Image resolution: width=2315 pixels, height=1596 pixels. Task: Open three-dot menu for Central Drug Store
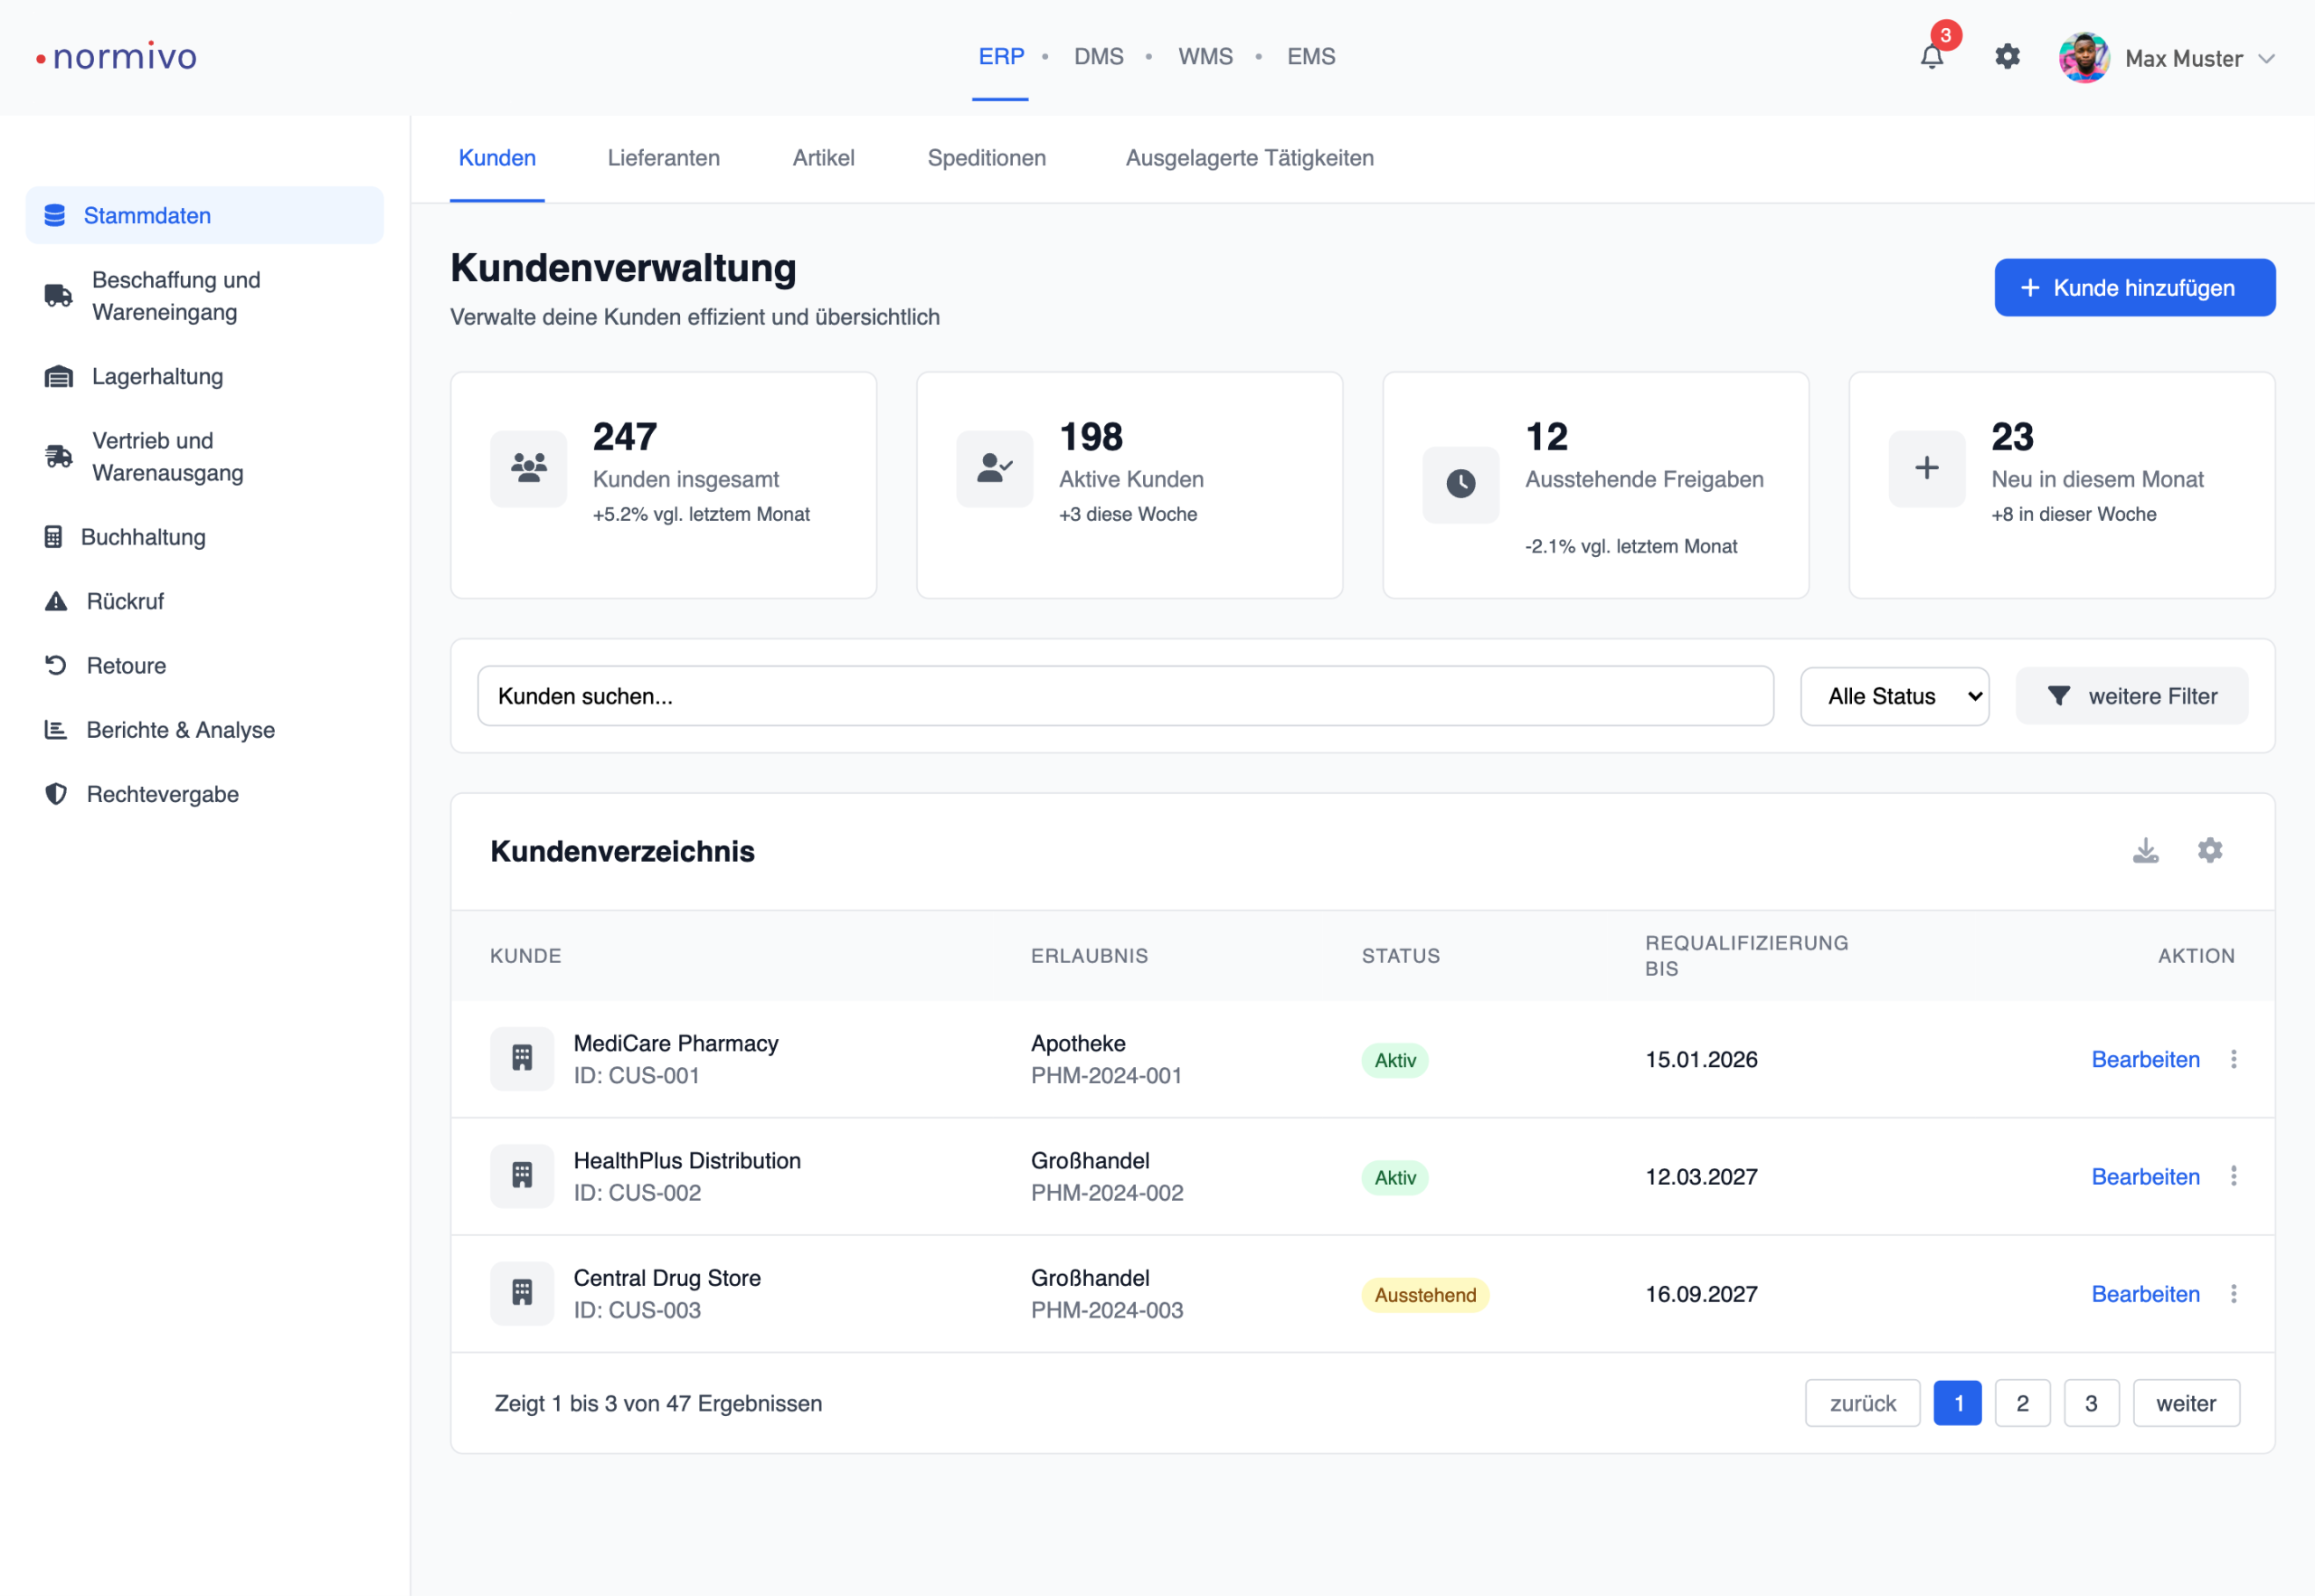point(2233,1294)
